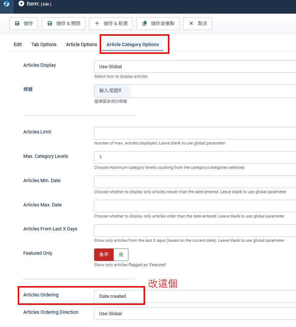
Task: Click the 儲存 & 關閉 save icon
Action: pyautogui.click(x=50, y=23)
